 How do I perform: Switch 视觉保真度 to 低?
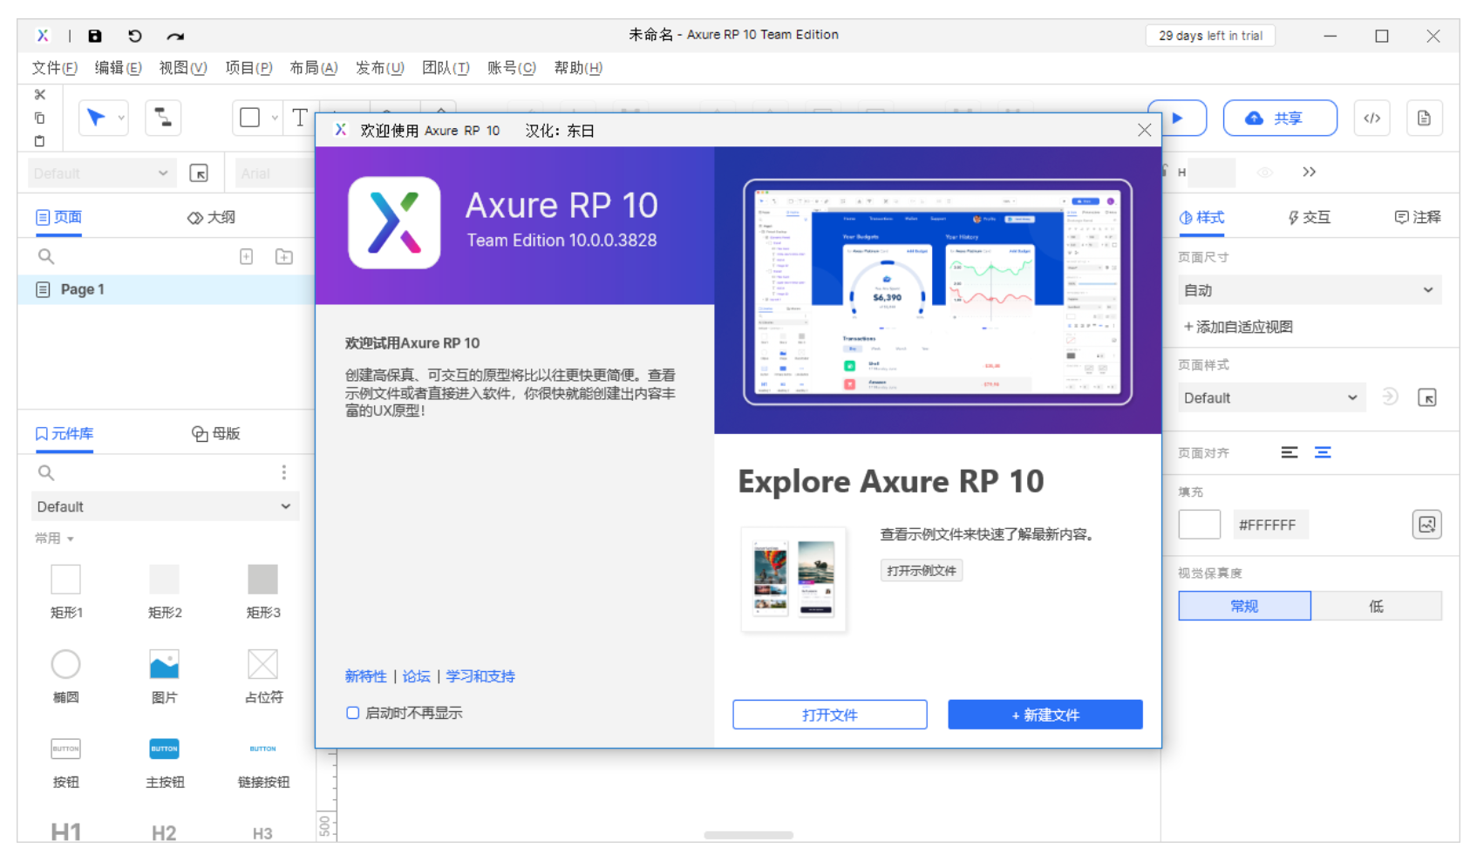1377,606
